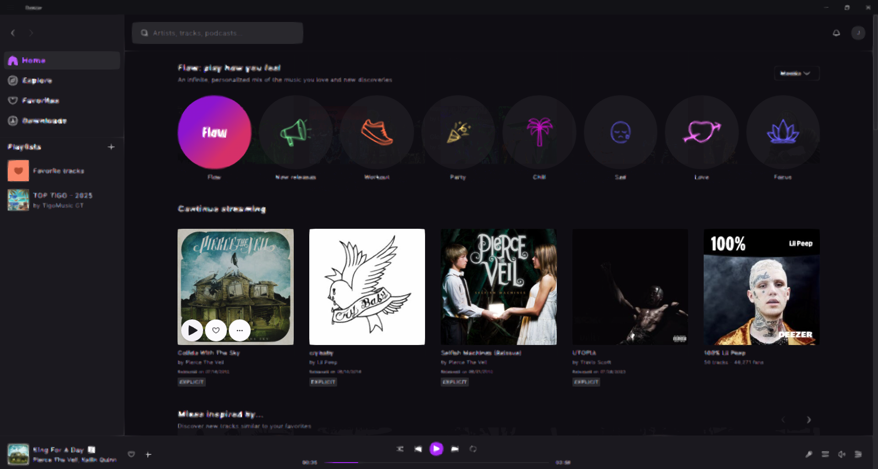Image resolution: width=878 pixels, height=469 pixels.
Task: Open the Selfish Machines album cover
Action: [499, 287]
